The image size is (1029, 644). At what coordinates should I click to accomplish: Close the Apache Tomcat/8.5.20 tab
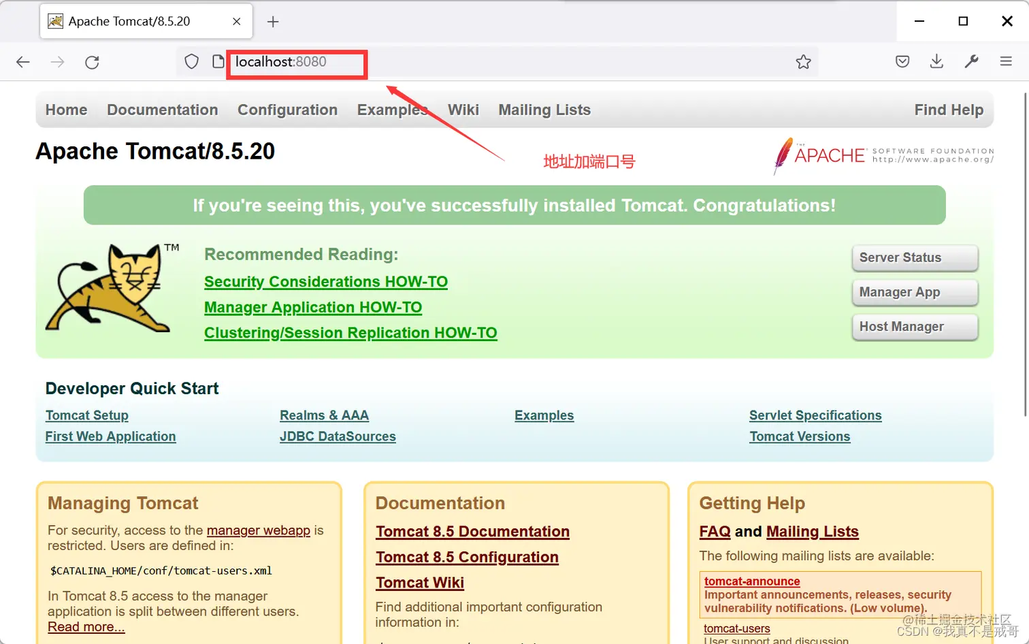point(236,22)
